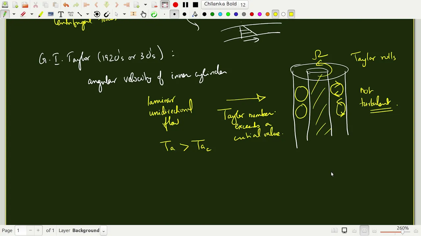Select the draw line tool
This screenshot has width=421, height=236.
point(80,14)
